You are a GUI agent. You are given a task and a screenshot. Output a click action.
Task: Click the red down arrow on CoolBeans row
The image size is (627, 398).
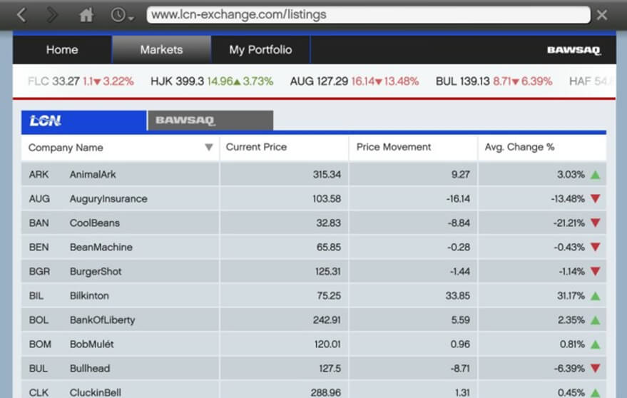pyautogui.click(x=595, y=223)
